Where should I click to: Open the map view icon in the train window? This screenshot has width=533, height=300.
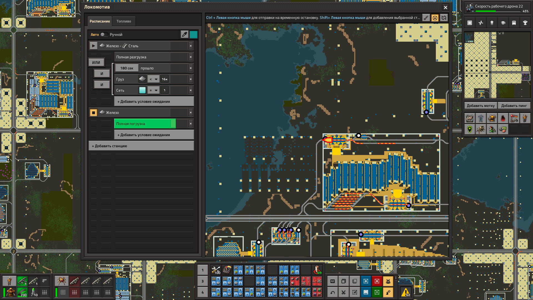click(444, 18)
